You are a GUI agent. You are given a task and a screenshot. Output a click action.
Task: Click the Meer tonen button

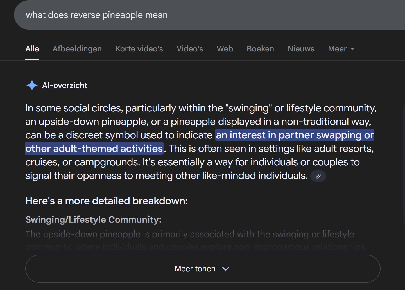[203, 269]
